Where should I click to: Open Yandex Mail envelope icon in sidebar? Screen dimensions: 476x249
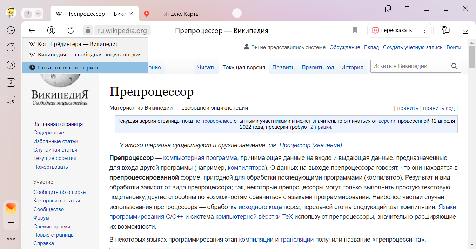click(11, 209)
